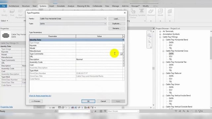The image size is (212, 119).
Task: Click the view scale 1:150 text
Action: 52,107
